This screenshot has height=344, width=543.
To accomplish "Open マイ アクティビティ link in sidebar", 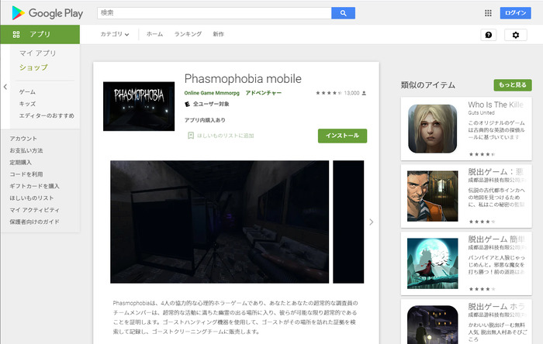I will tap(35, 210).
